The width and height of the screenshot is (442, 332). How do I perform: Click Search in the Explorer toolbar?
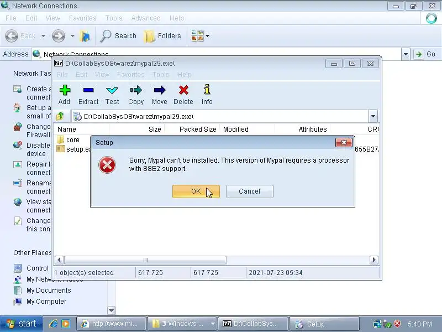coord(118,36)
